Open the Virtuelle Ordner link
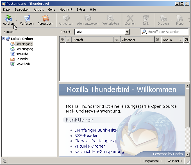Image resolution: width=191 pixels, height=165 pixels. [90, 146]
